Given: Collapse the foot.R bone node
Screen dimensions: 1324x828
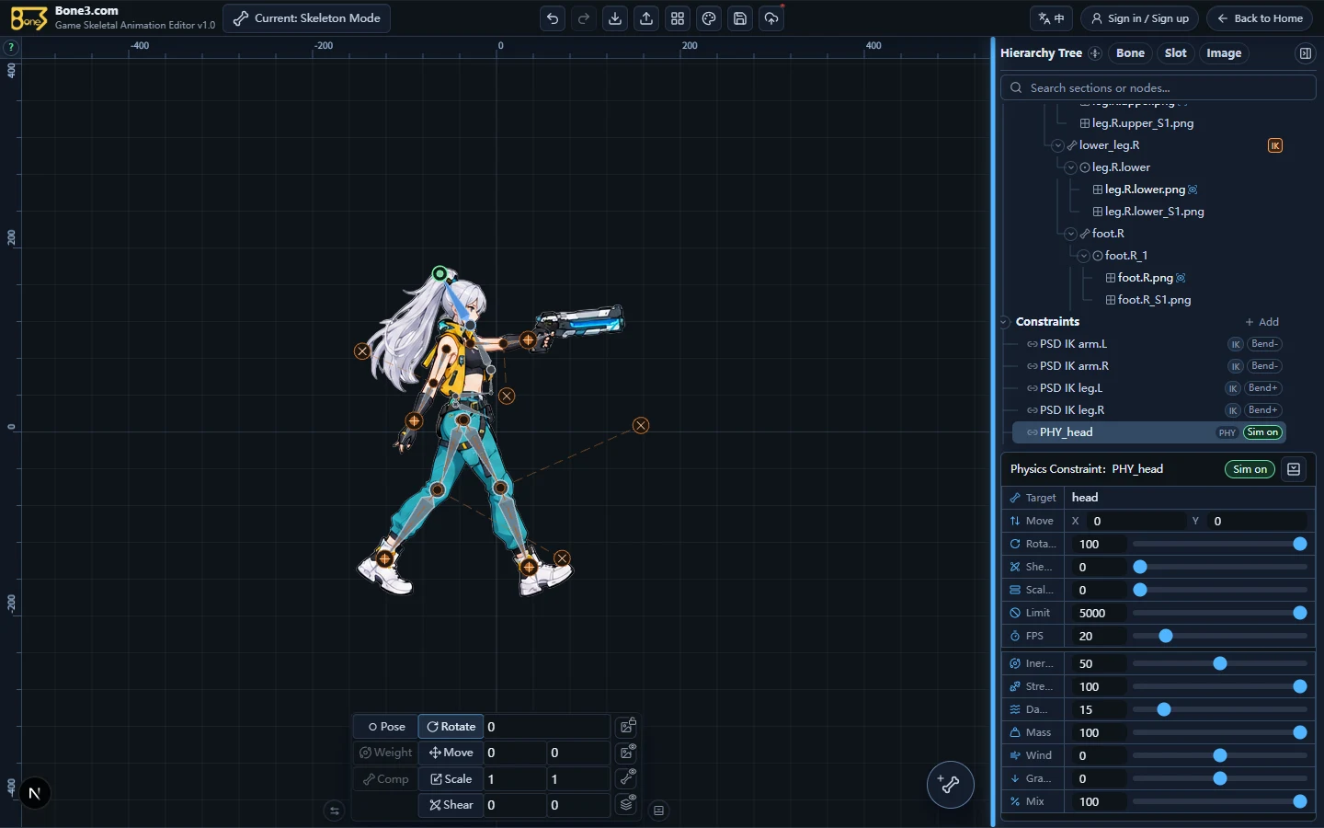Looking at the screenshot, I should pyautogui.click(x=1071, y=234).
